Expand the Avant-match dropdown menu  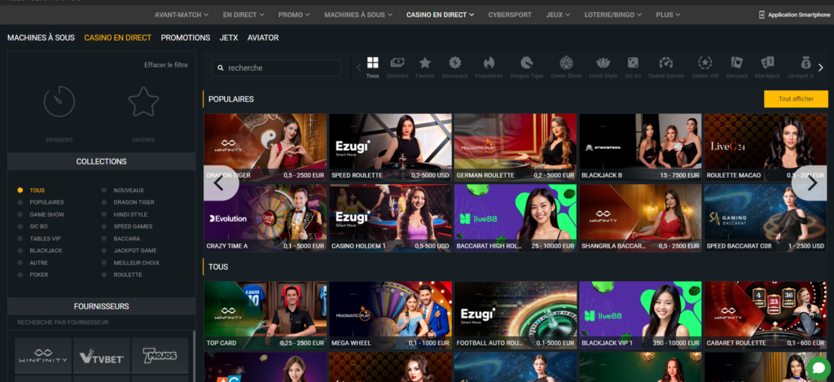click(182, 15)
